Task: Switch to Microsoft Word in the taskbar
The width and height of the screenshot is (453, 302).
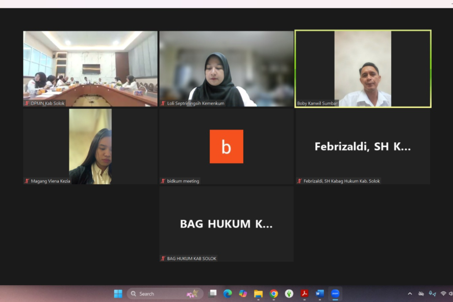Action: (x=320, y=294)
